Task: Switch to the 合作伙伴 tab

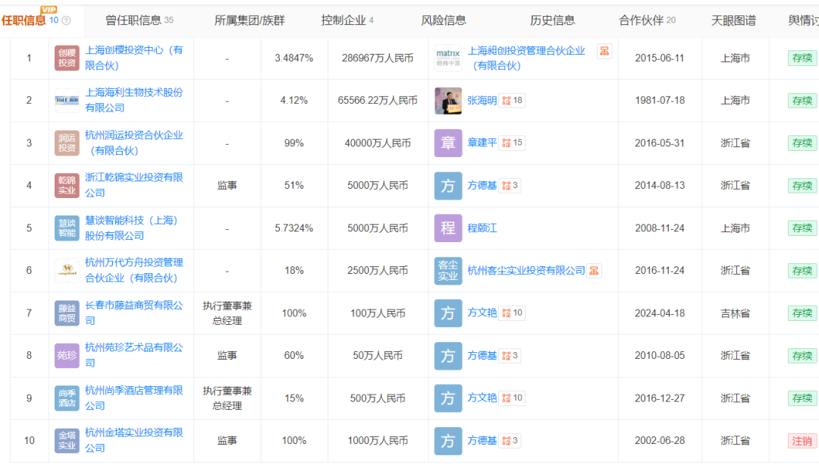Action: [x=647, y=20]
